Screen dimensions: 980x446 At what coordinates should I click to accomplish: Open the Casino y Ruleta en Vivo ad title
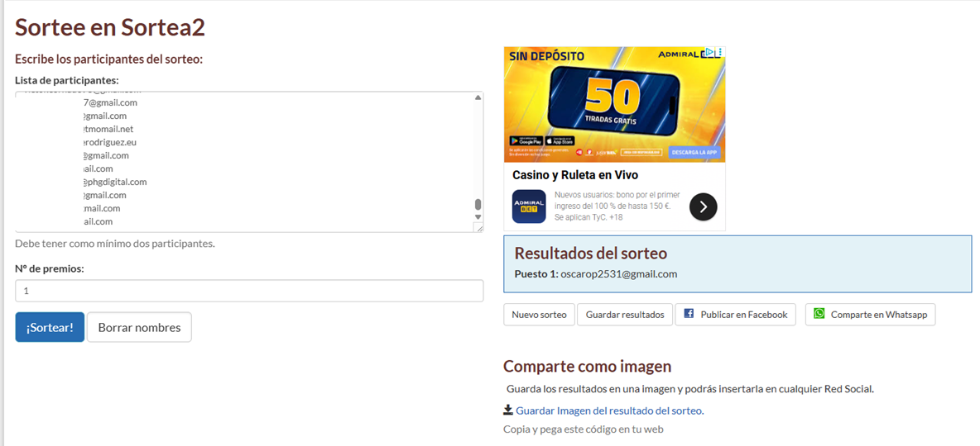pos(575,174)
